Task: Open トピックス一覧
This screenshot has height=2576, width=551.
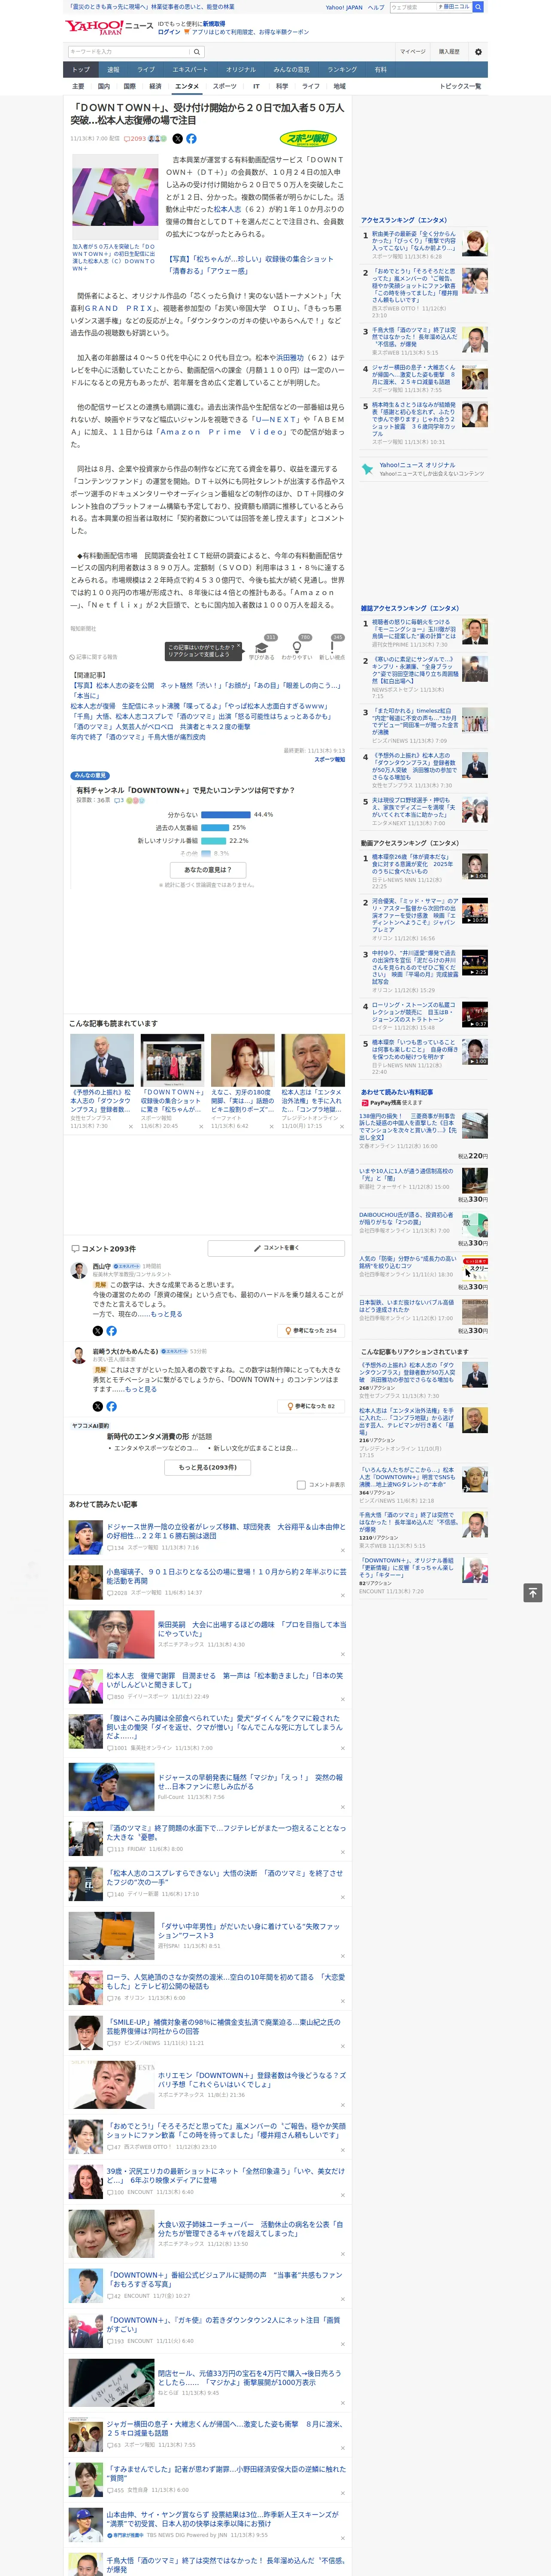Action: click(460, 86)
